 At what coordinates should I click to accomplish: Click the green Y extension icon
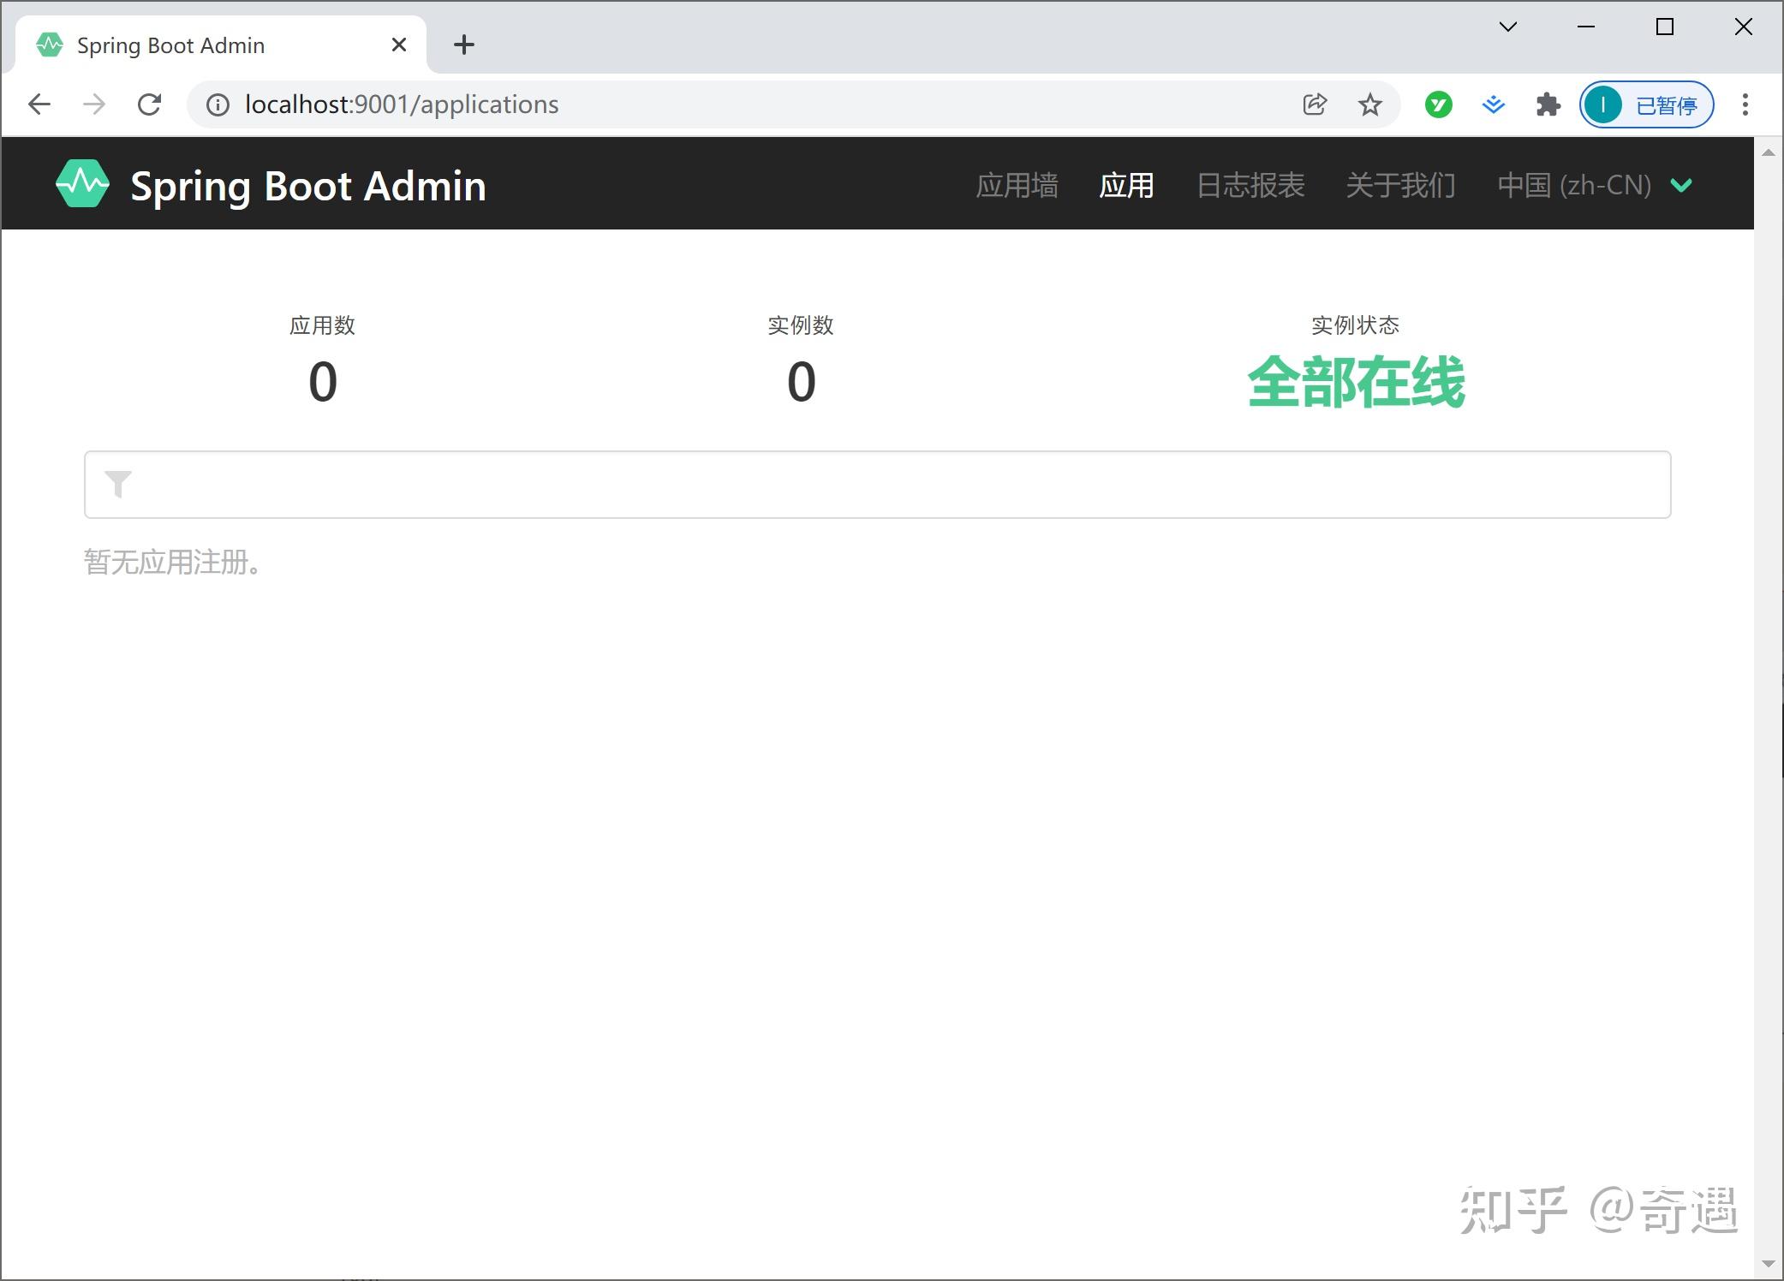pyautogui.click(x=1438, y=104)
